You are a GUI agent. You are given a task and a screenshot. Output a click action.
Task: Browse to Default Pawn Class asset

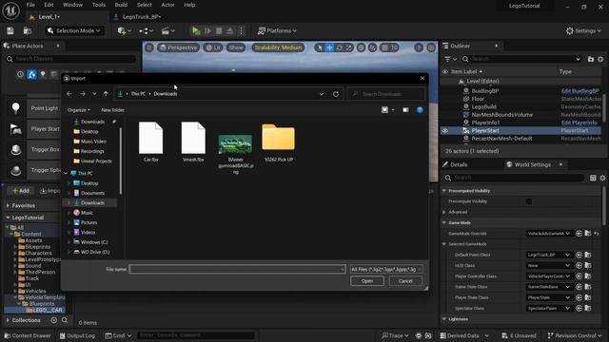click(x=588, y=255)
